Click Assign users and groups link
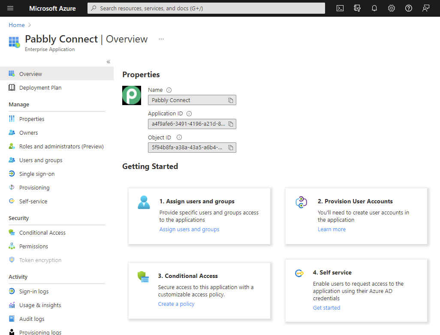This screenshot has width=440, height=335. 190,229
